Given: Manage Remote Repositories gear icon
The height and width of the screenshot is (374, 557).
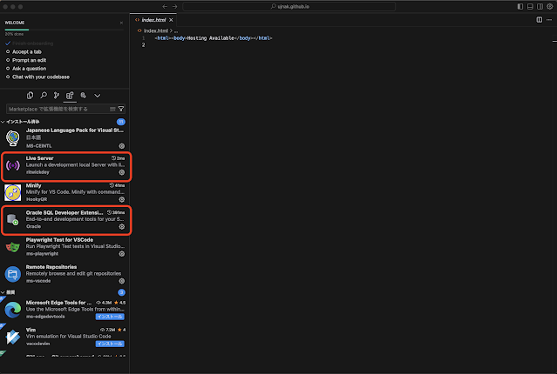Looking at the screenshot, I should (122, 281).
